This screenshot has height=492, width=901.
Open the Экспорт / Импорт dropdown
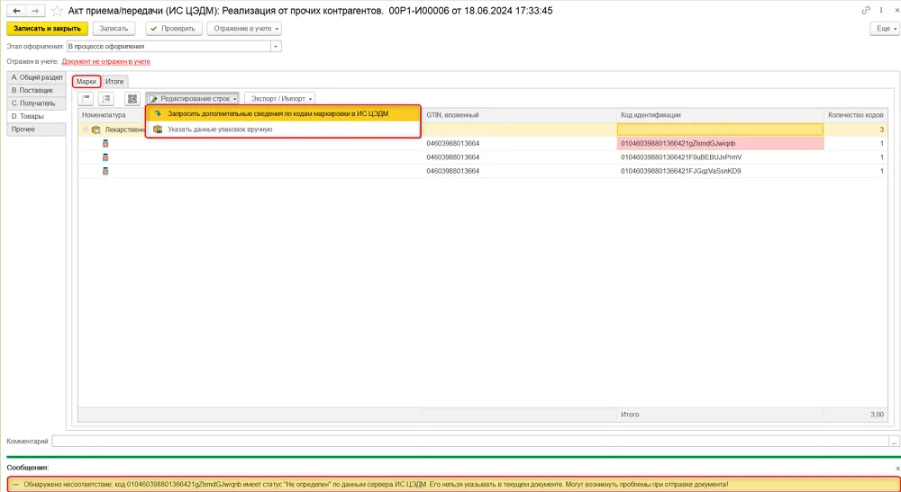(279, 99)
